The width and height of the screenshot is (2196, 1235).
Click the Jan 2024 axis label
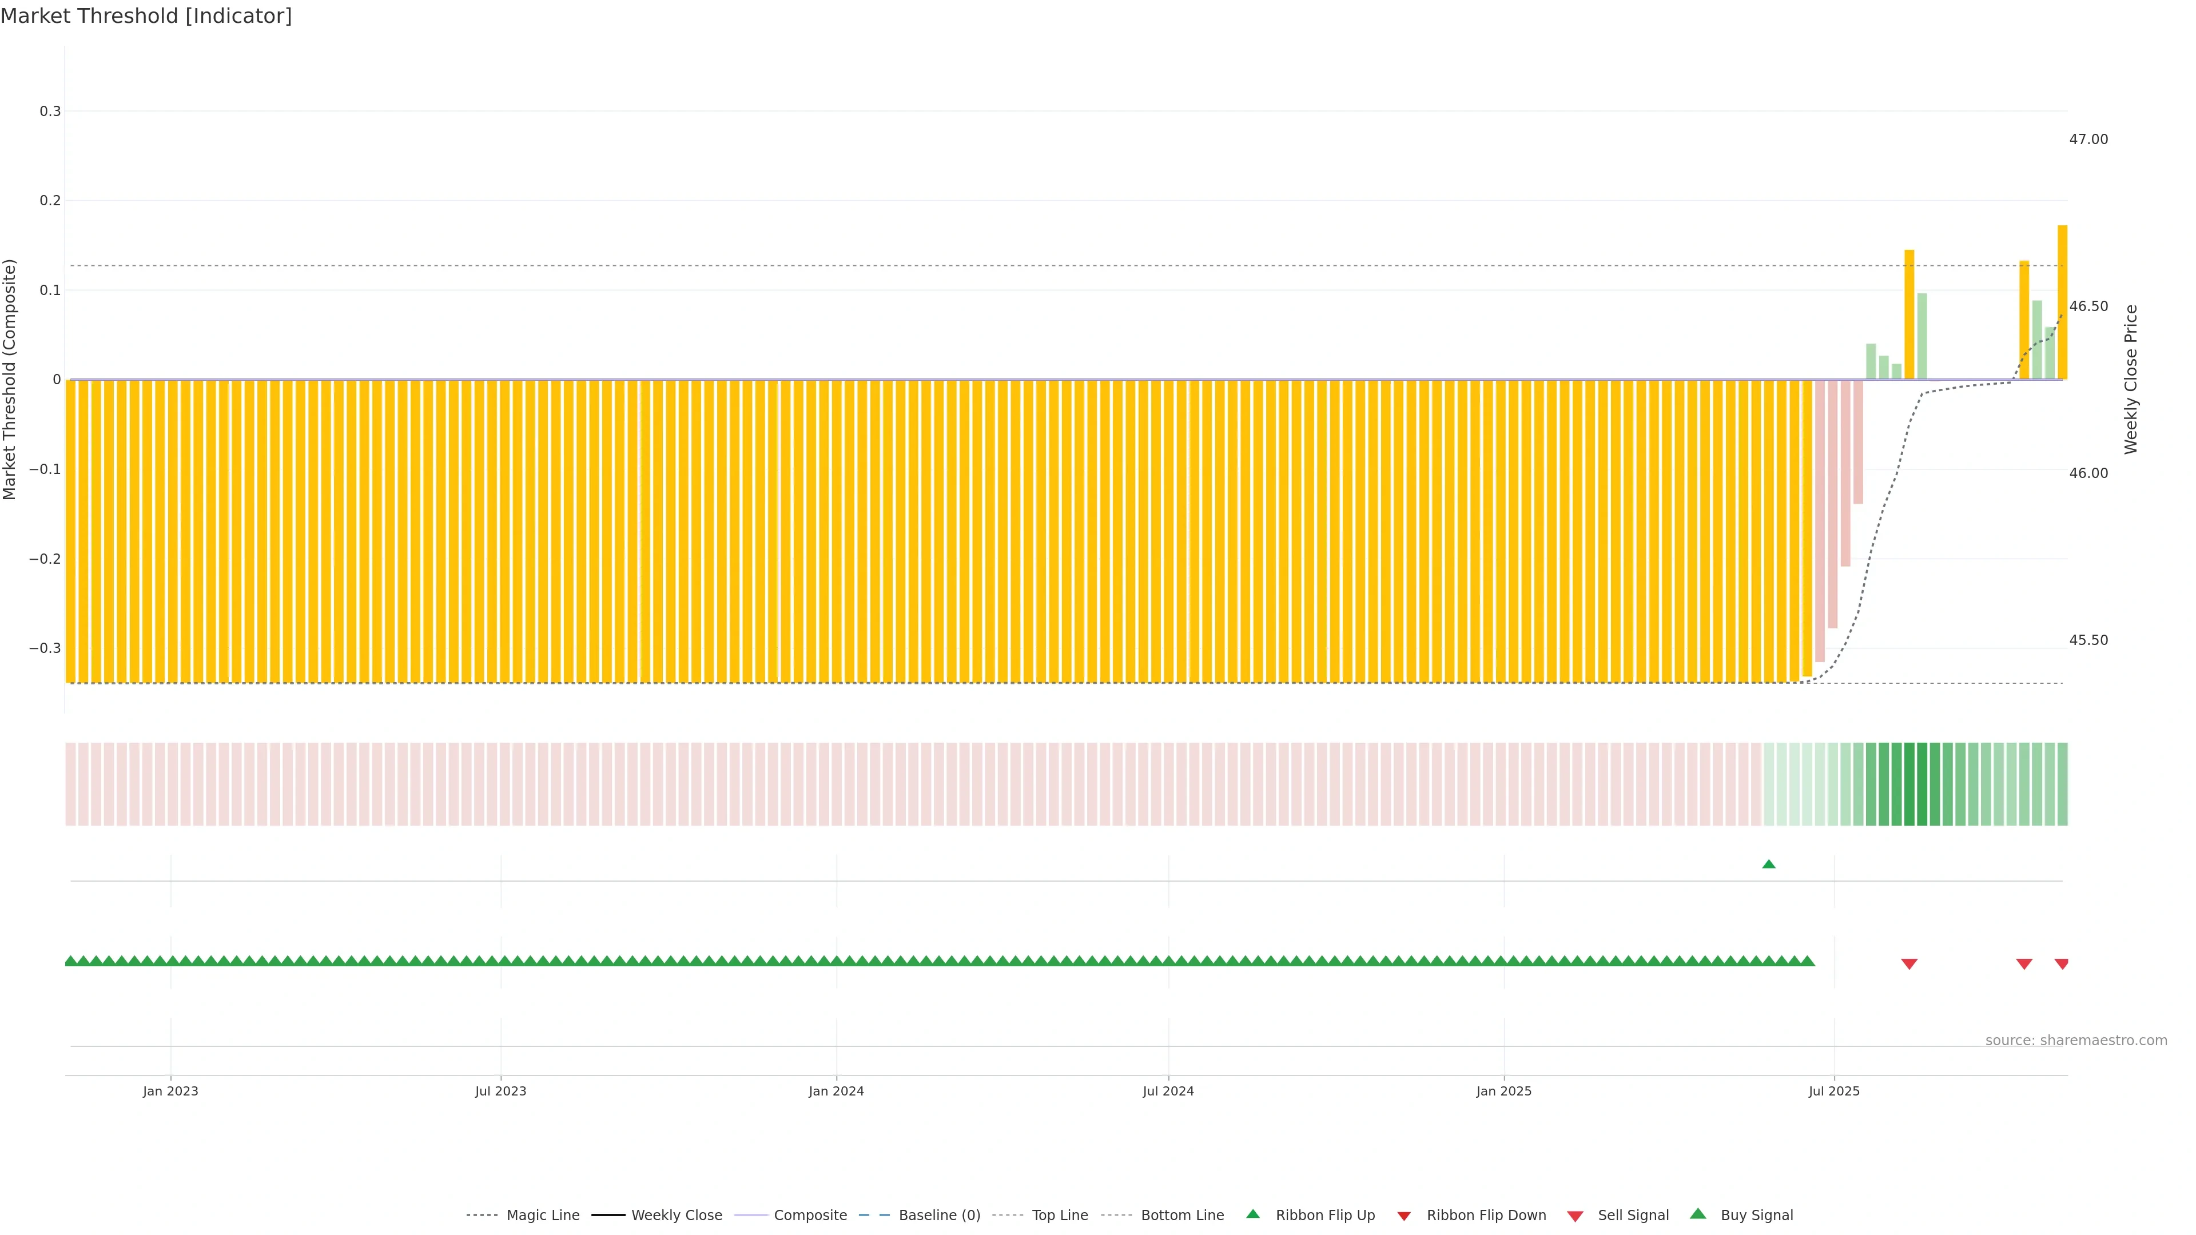[836, 1091]
